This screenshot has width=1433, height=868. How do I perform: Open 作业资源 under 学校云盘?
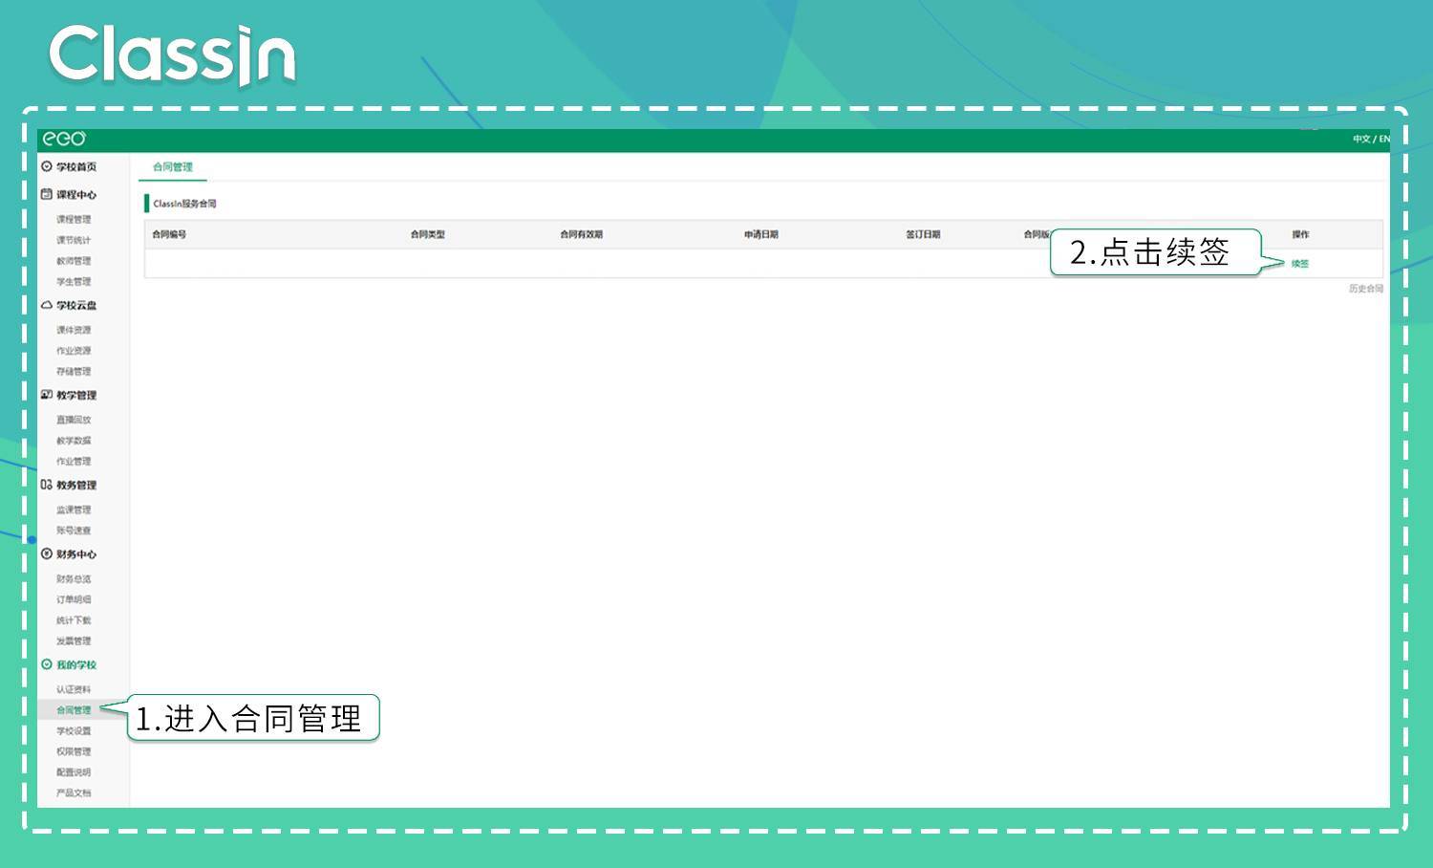point(74,351)
